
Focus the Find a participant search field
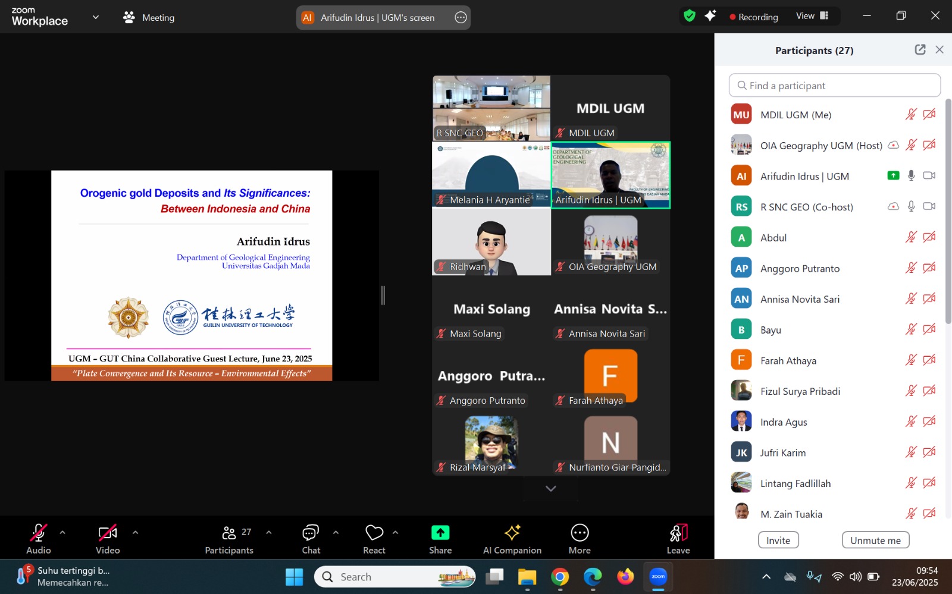tap(834, 85)
